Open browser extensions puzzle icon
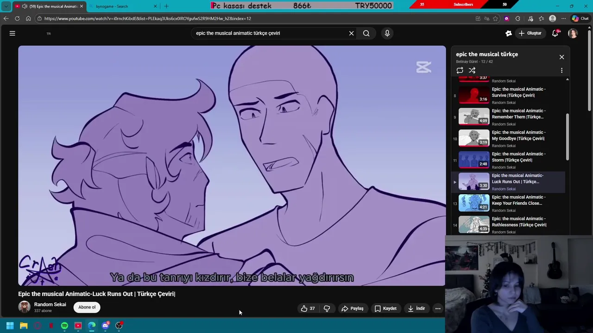 tap(517, 18)
